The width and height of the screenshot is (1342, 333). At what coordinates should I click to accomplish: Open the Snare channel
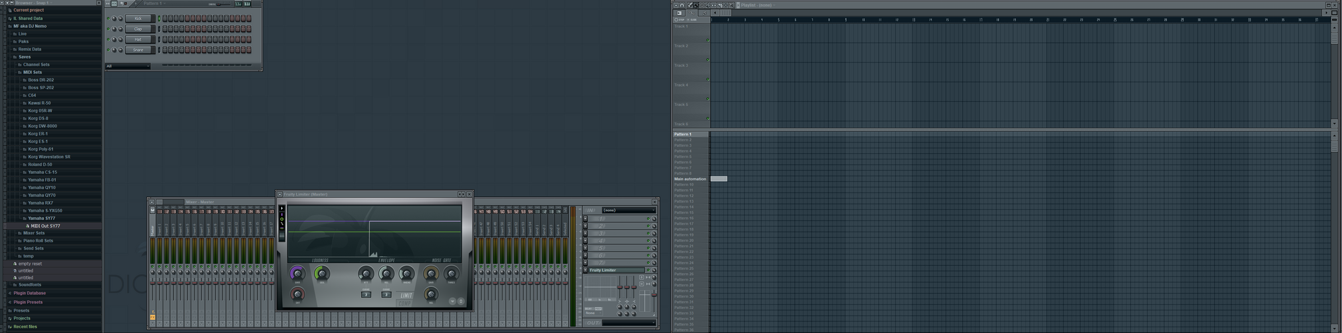[x=139, y=50]
